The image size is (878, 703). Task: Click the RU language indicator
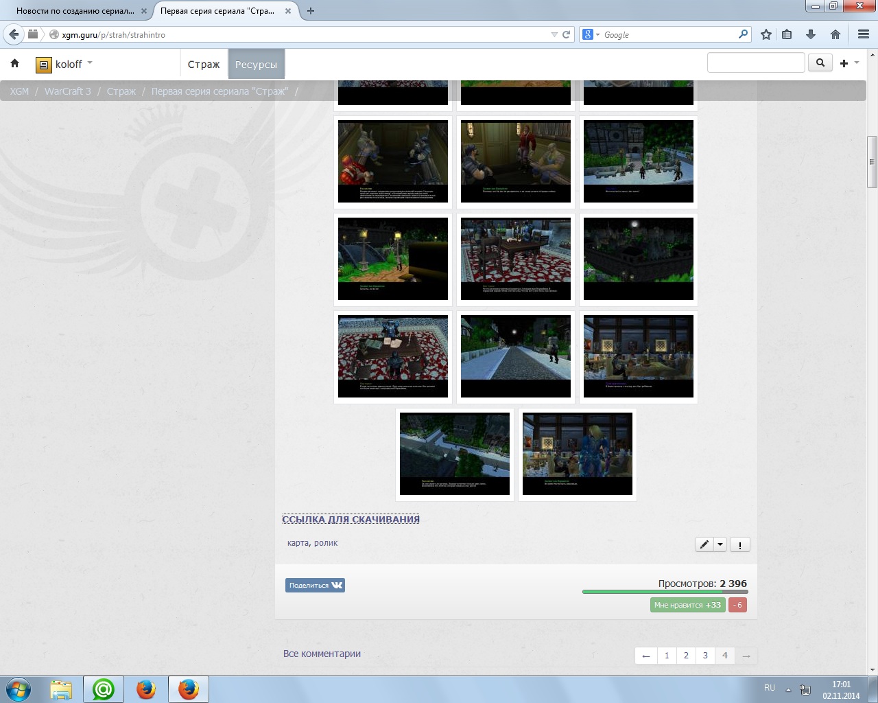770,688
